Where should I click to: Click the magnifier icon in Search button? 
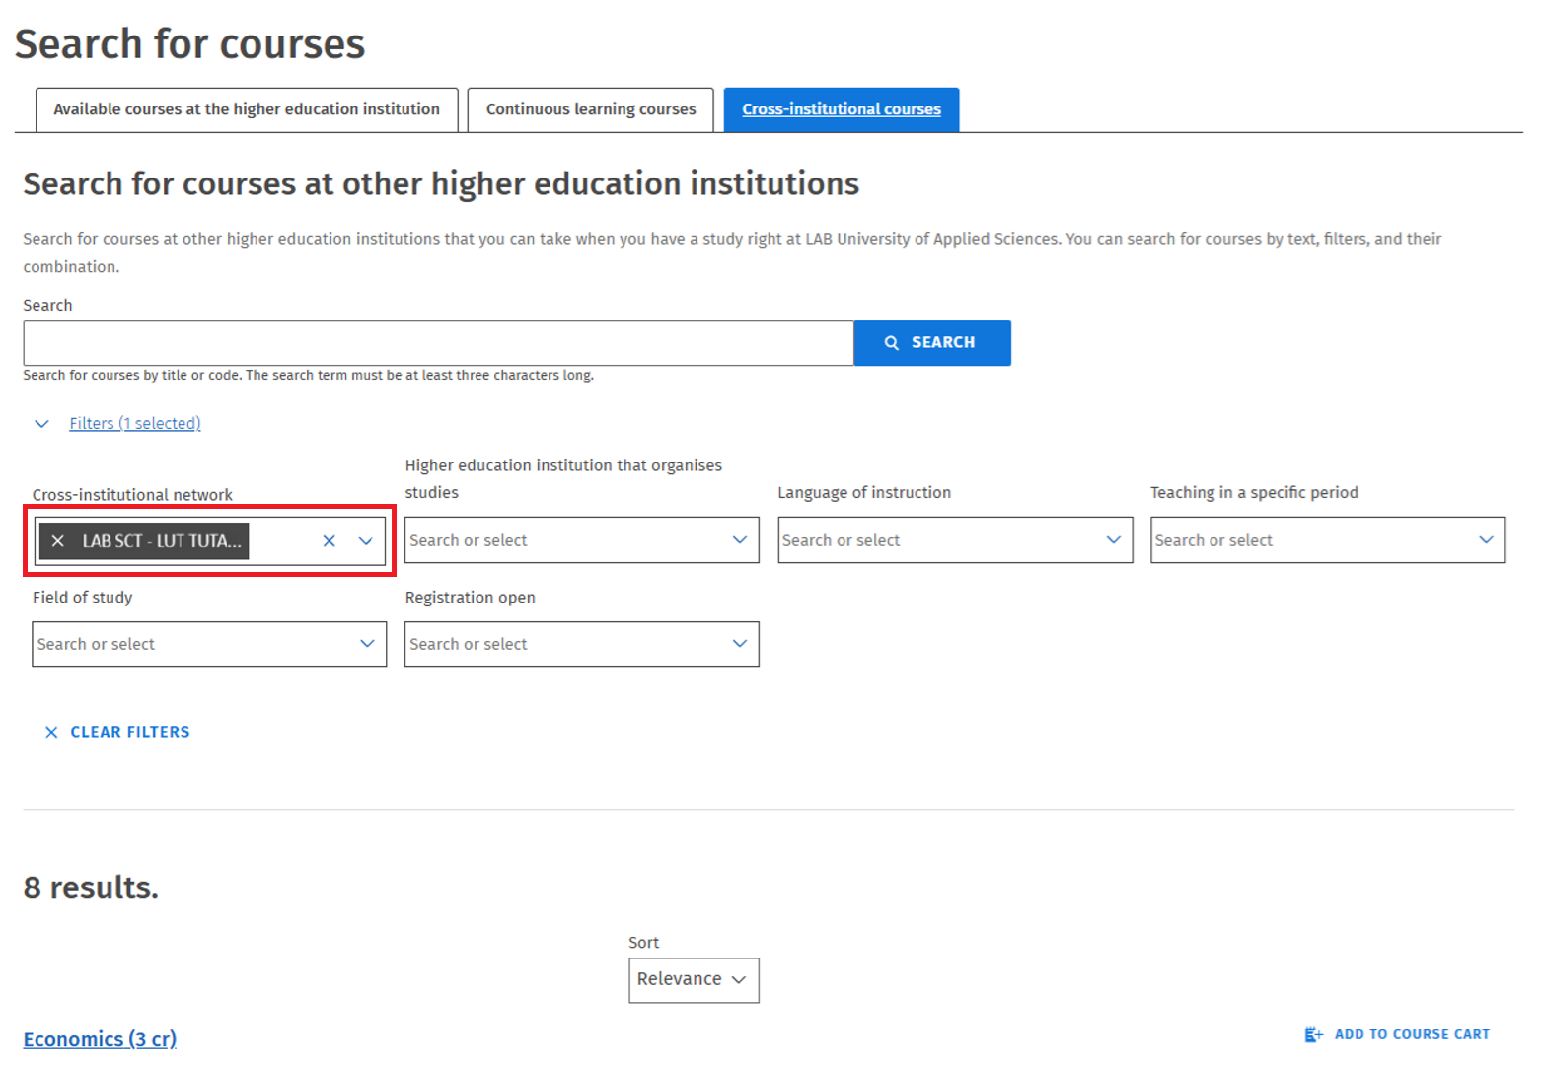(x=892, y=343)
